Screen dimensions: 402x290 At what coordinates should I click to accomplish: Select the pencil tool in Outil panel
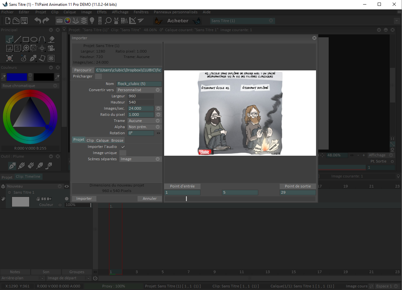[x=21, y=166]
